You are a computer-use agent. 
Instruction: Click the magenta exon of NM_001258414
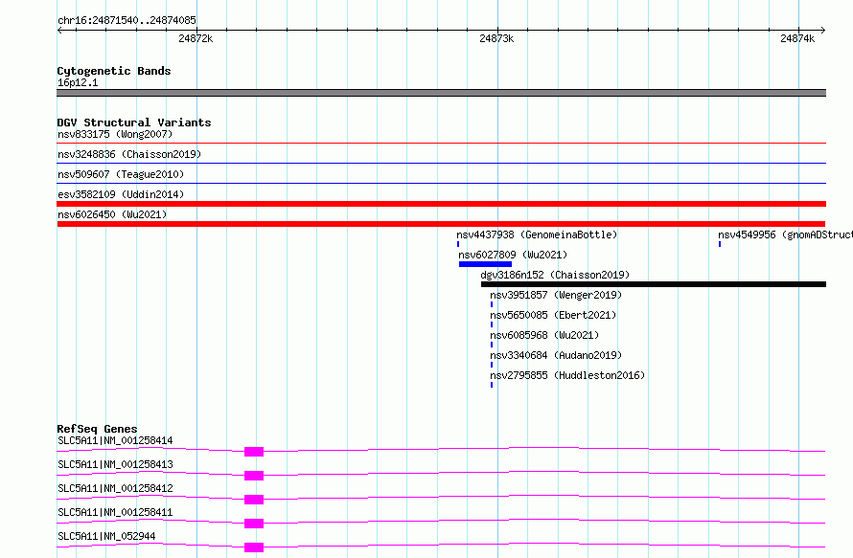pyautogui.click(x=254, y=452)
